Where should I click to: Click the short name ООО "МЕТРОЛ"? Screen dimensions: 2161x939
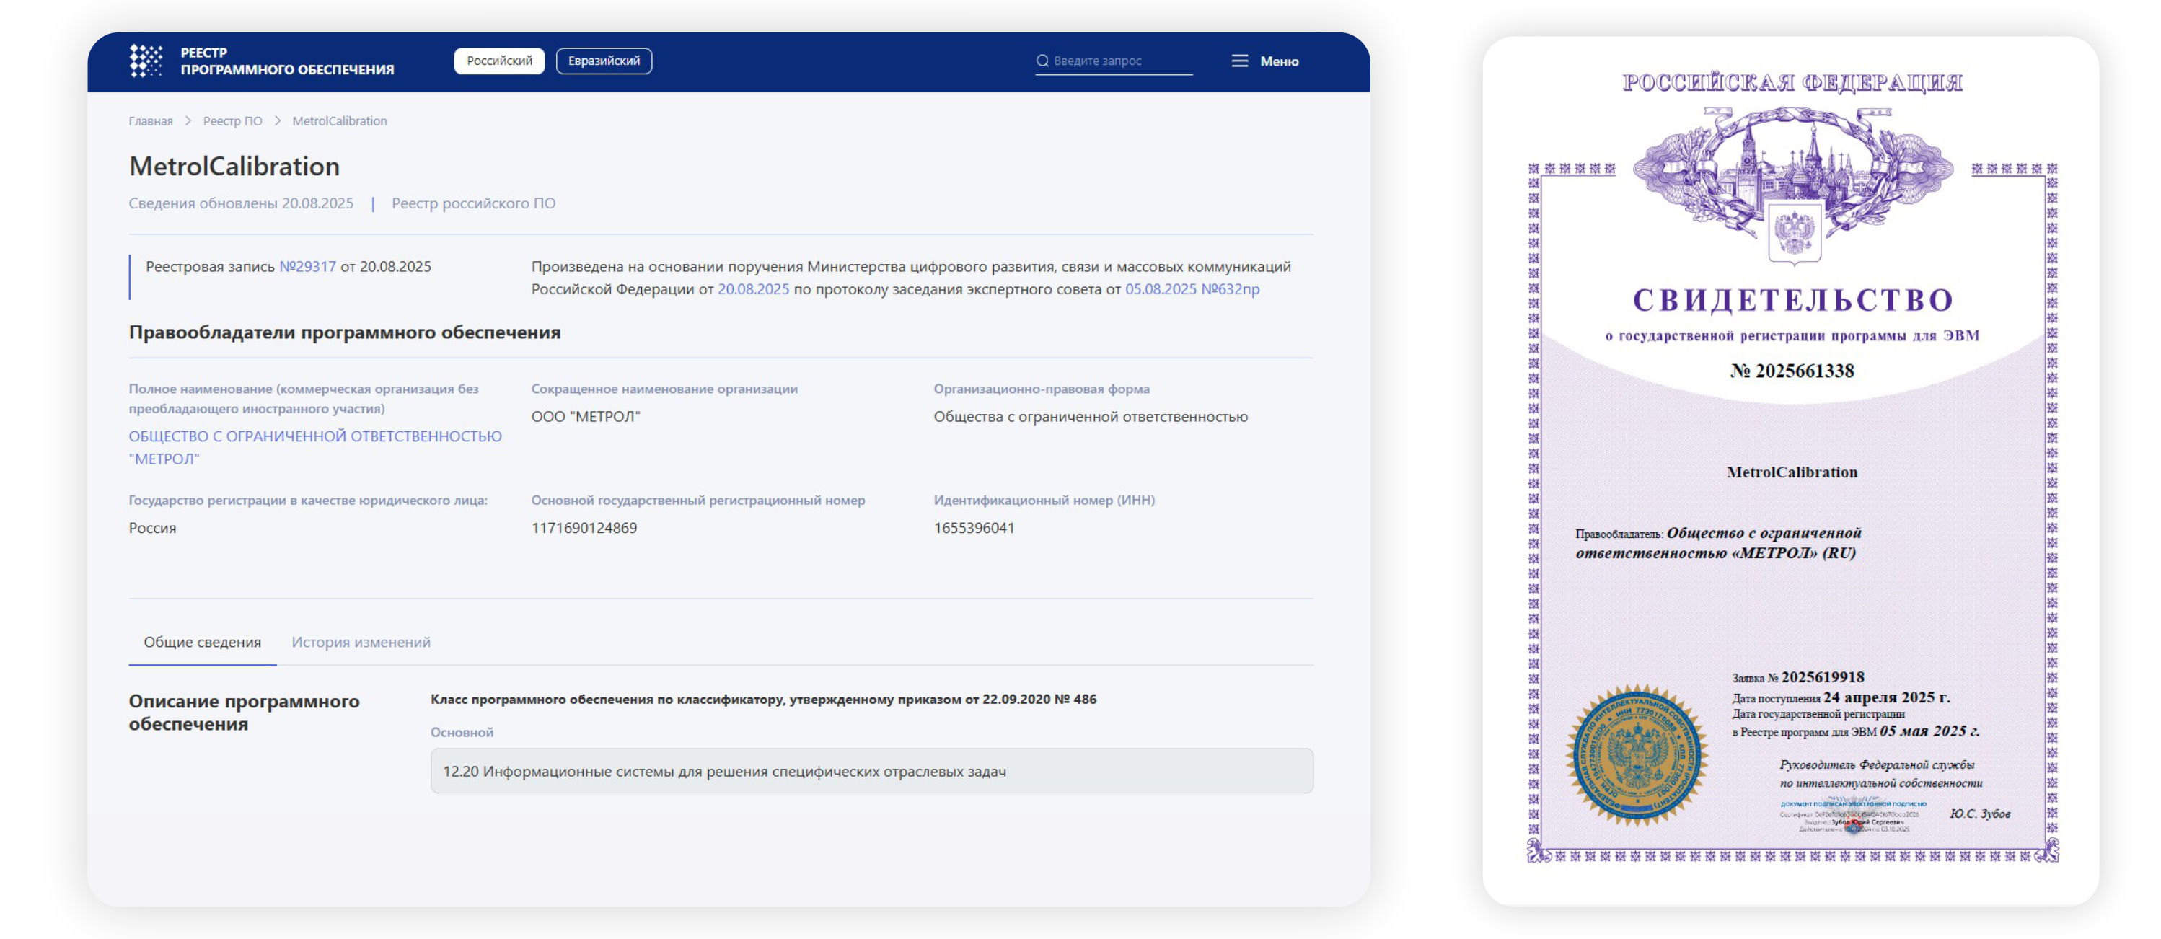586,416
